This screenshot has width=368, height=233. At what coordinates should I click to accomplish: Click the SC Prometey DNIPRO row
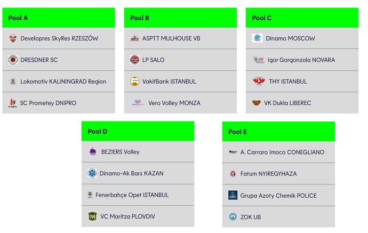59,103
